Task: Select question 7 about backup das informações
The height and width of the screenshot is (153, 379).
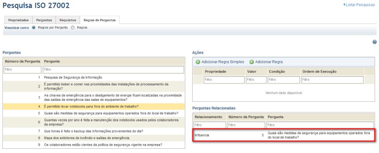Action: pos(94,131)
